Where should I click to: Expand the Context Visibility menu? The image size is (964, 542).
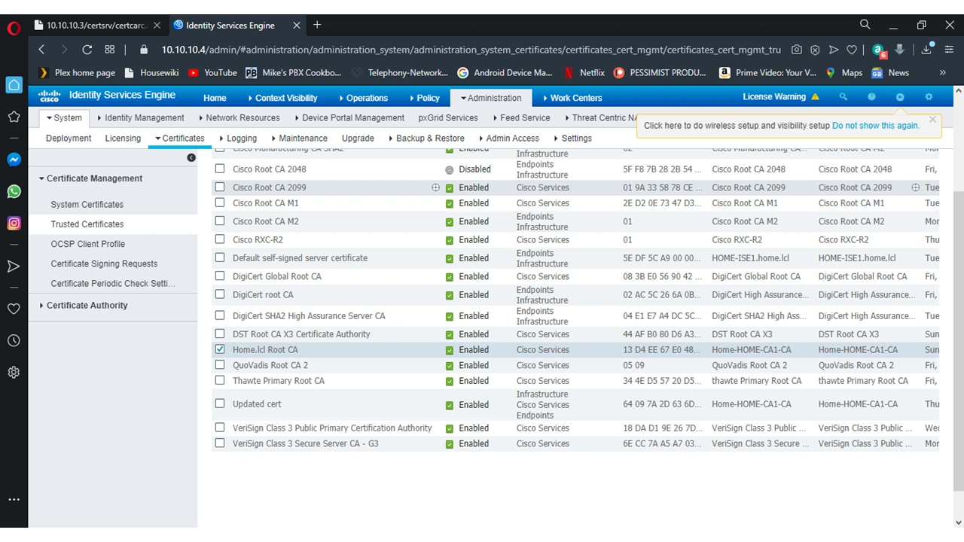point(282,98)
